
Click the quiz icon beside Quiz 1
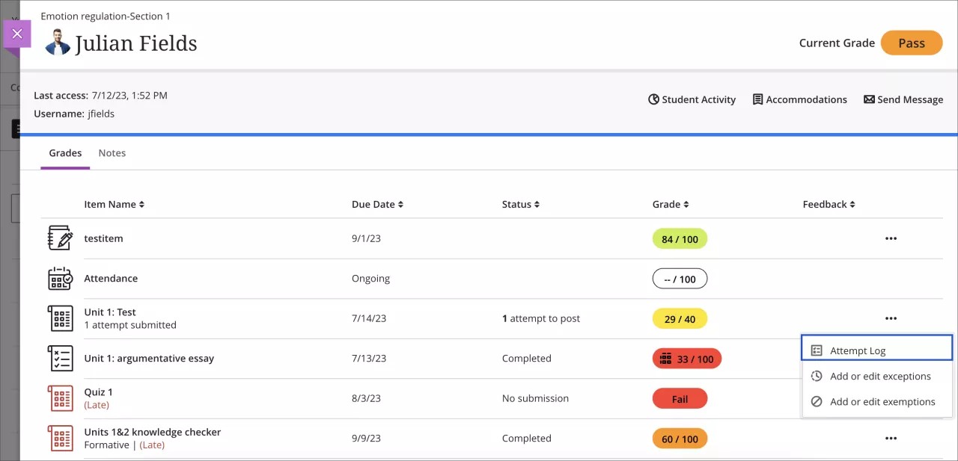click(x=60, y=397)
